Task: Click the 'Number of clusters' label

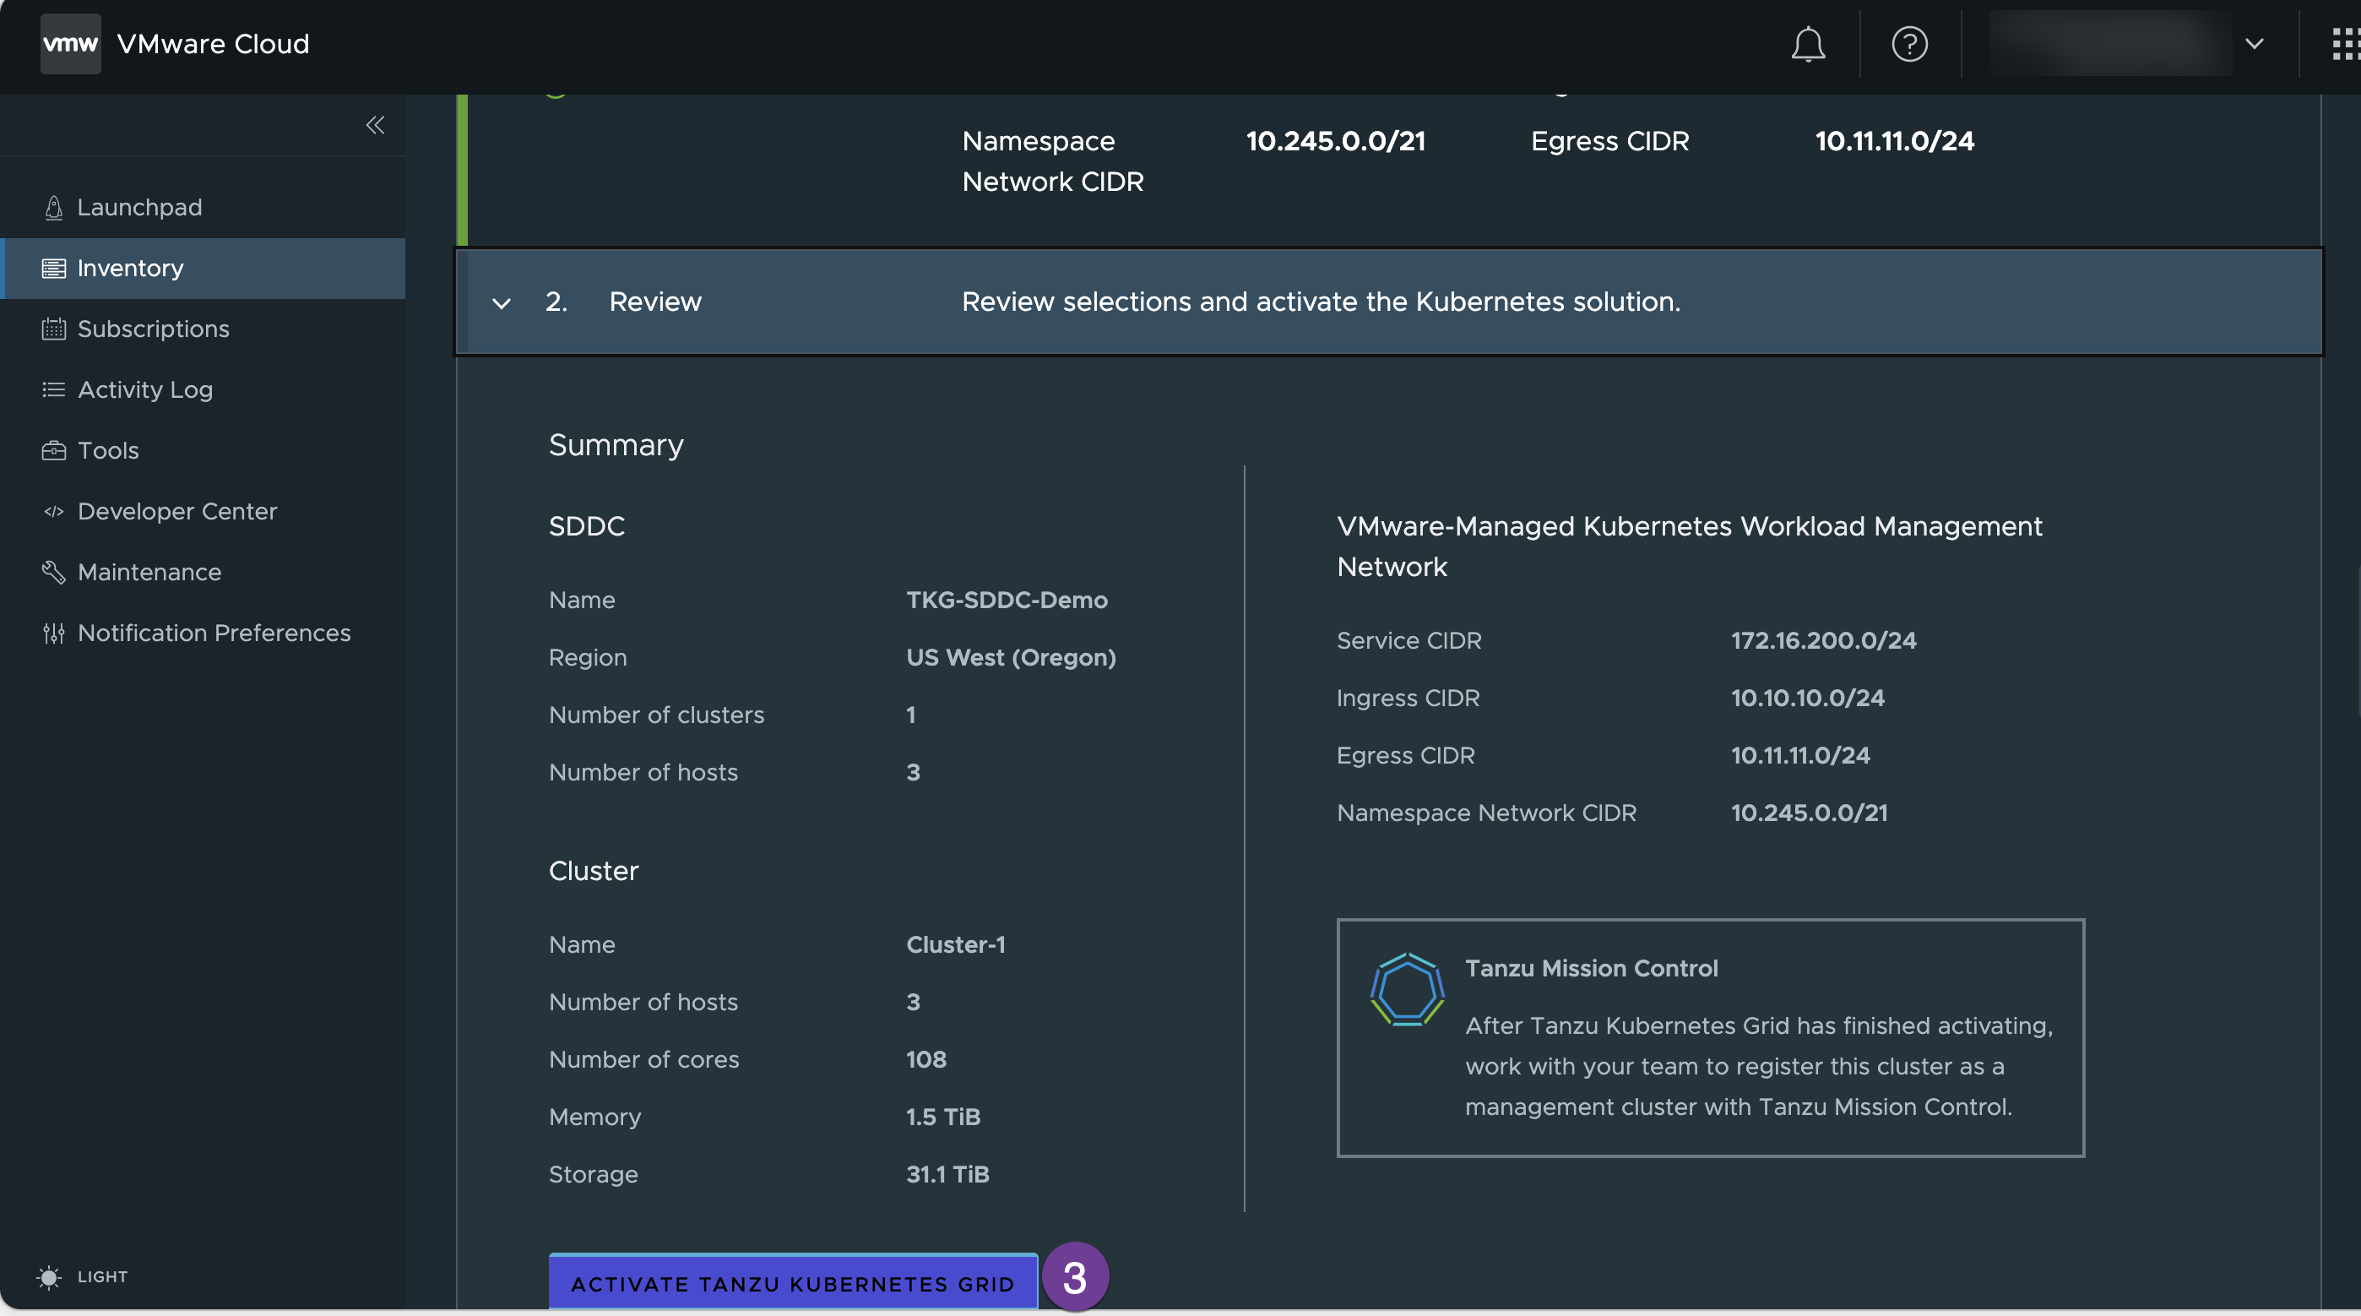Action: click(656, 715)
